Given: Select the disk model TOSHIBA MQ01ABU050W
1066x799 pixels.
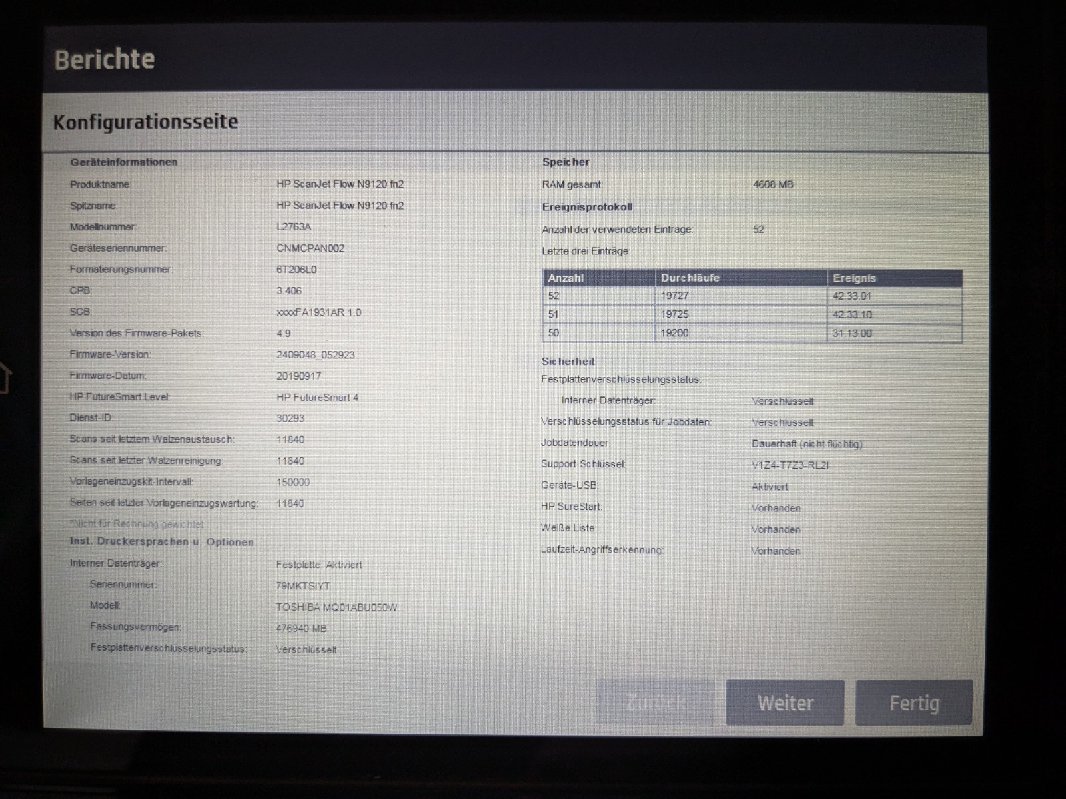Looking at the screenshot, I should click(x=336, y=607).
